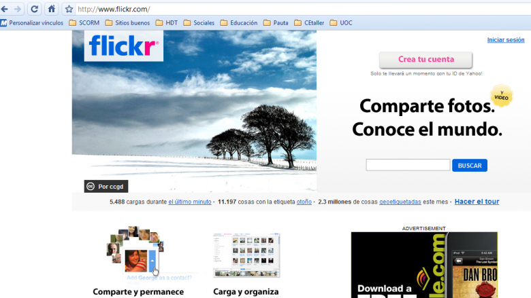This screenshot has height=298, width=531.
Task: Reload the page with the refresh icon
Action: pos(34,9)
